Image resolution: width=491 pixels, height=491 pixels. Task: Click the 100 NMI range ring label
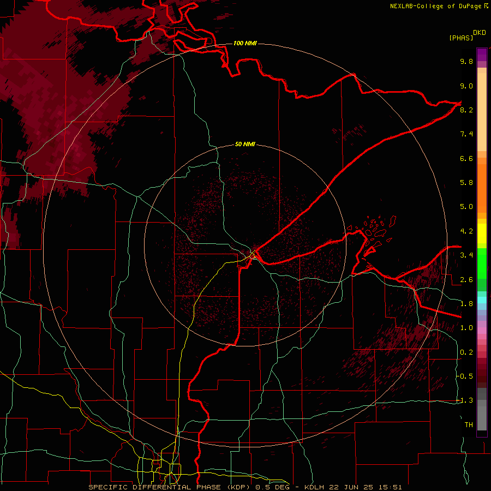[x=245, y=43]
